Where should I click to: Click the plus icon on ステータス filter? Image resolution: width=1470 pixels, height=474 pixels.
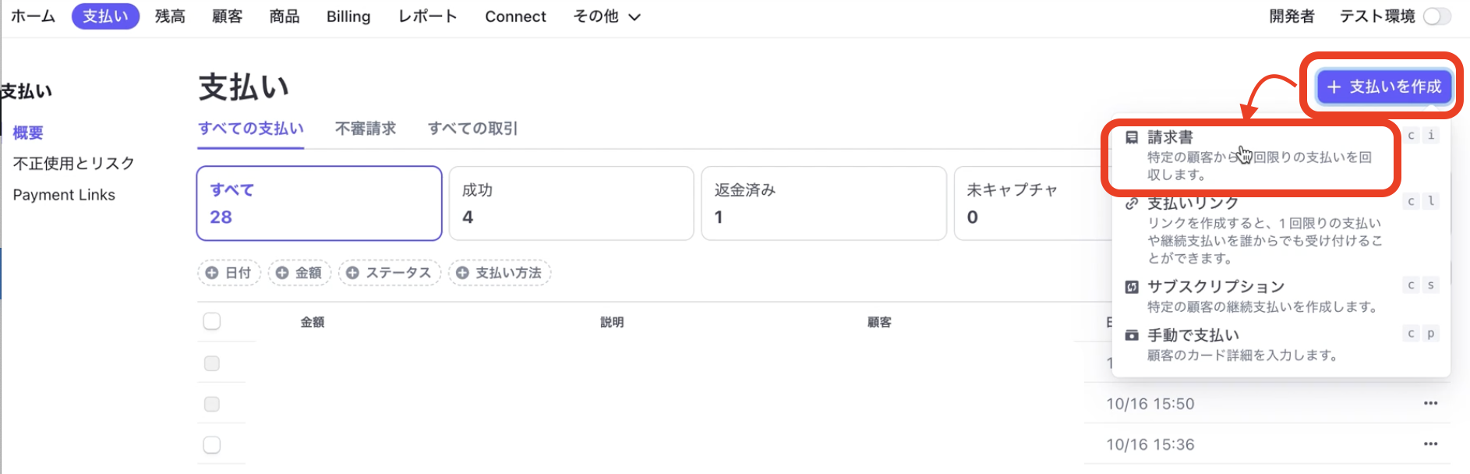click(352, 273)
